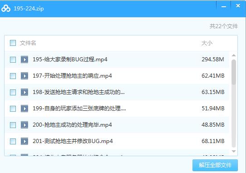Image resolution: width=246 pixels, height=173 pixels.
Task: Open file 197-开始处理抢地主的响应.mp4 by its name
Action: coord(72,76)
